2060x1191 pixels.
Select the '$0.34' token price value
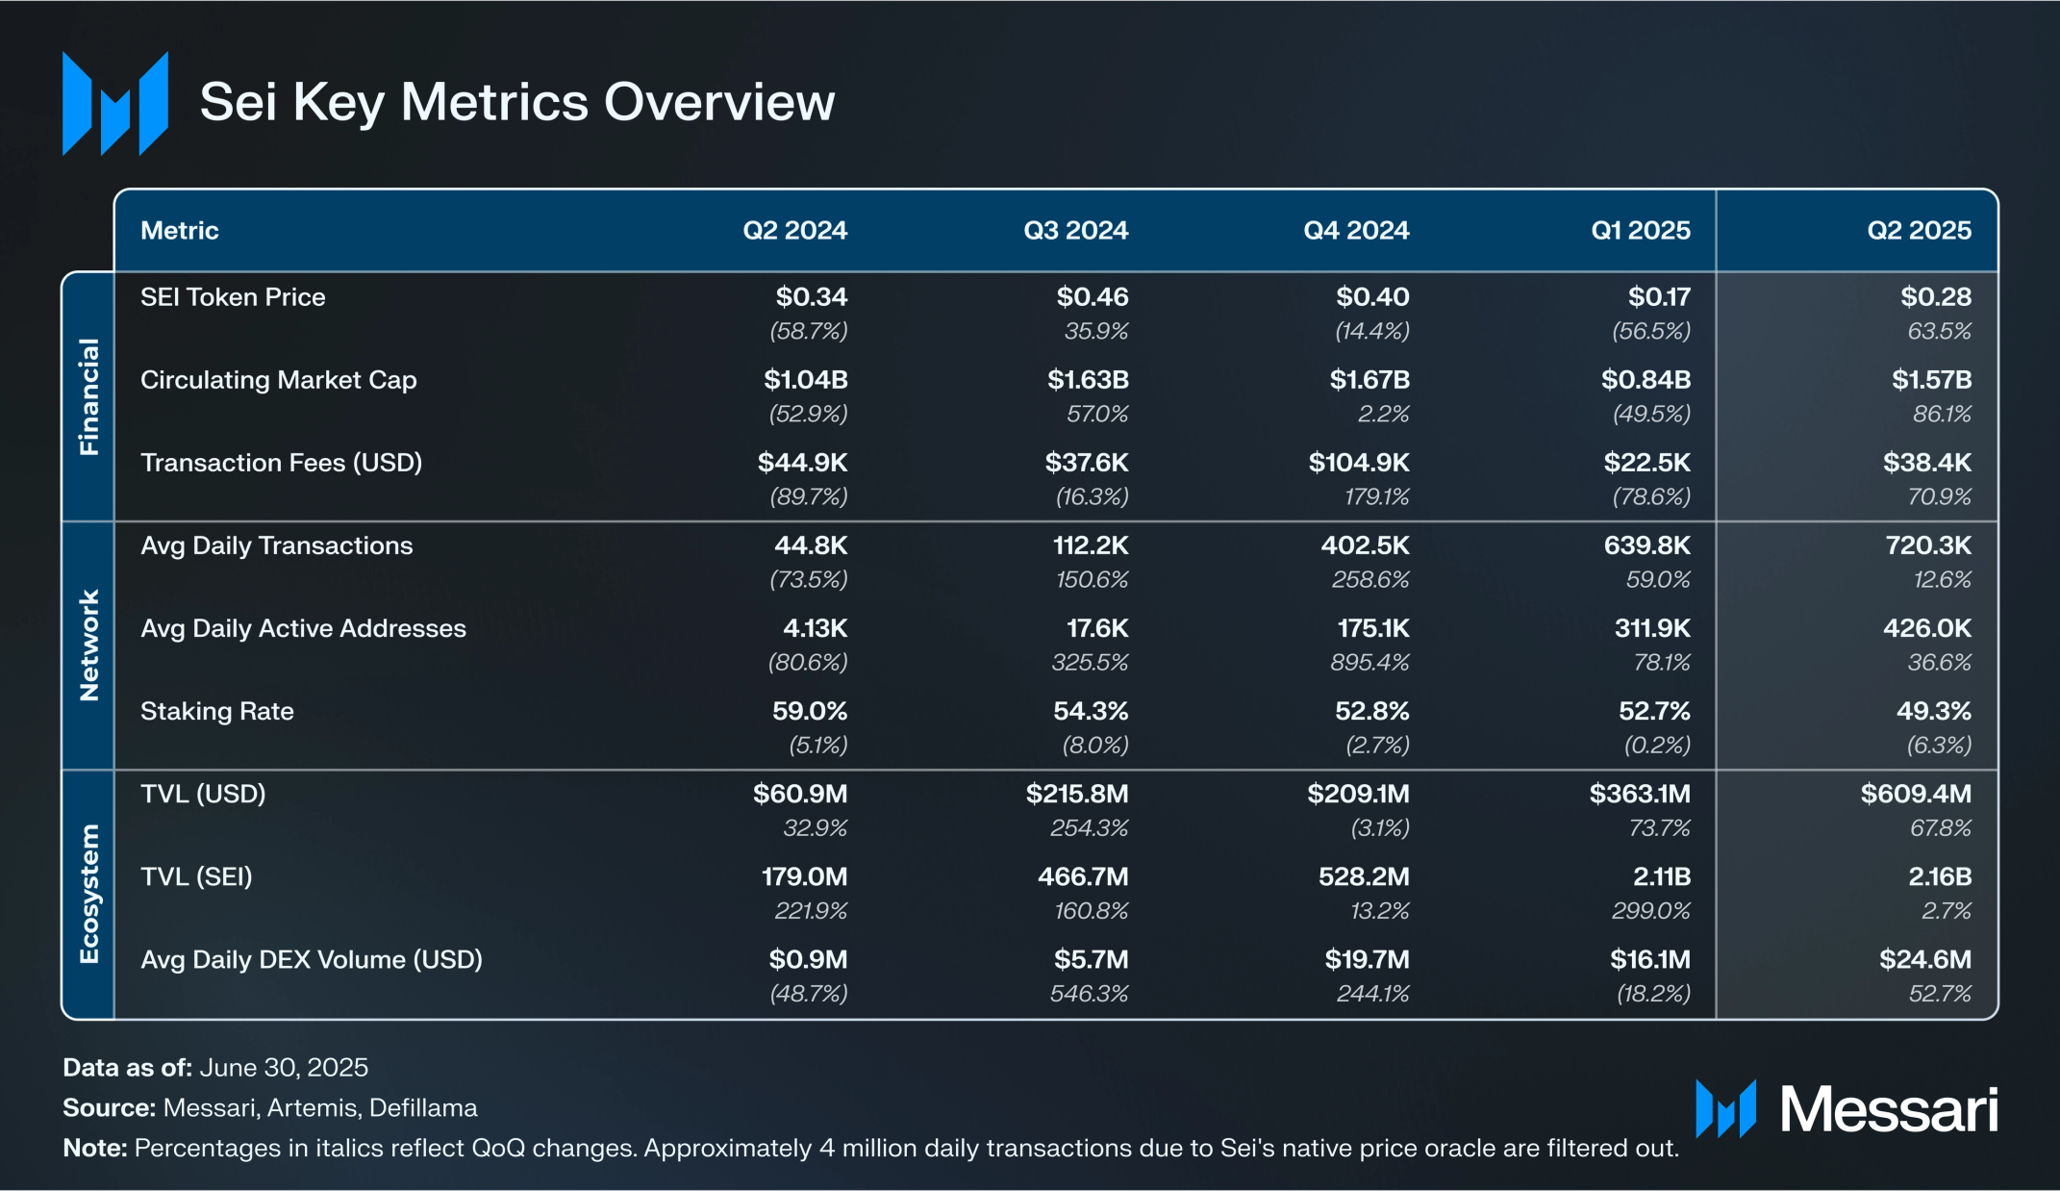coord(812,297)
